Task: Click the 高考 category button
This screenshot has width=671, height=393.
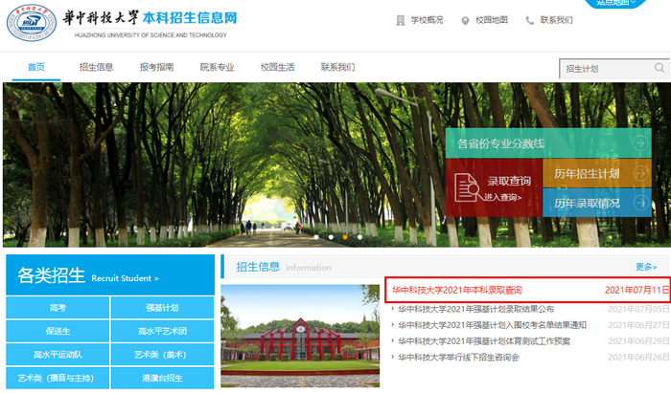Action: 58,308
